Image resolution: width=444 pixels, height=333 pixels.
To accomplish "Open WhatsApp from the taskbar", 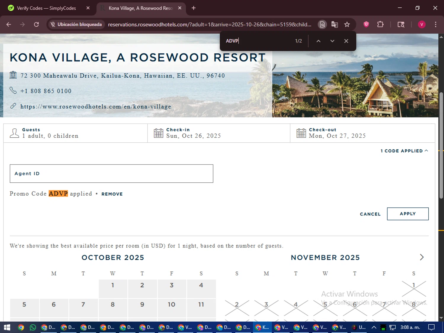I will pyautogui.click(x=33, y=327).
